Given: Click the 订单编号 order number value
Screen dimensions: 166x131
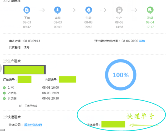Looking at the screenshot, I should pyautogui.click(x=24, y=79).
